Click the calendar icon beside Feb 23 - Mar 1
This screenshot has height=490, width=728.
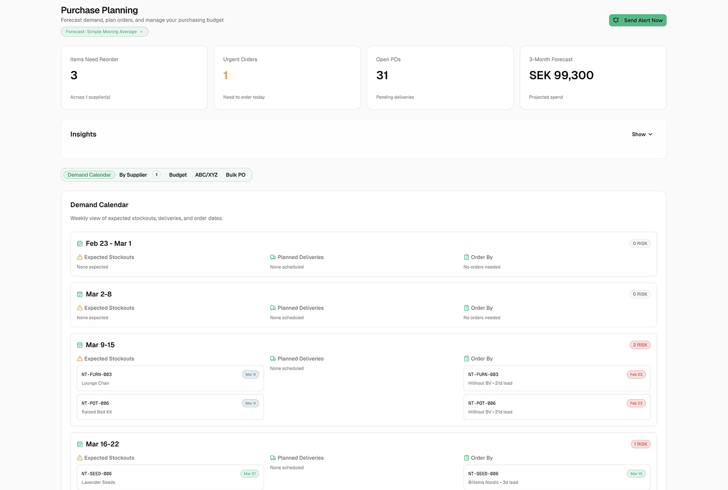(x=79, y=243)
